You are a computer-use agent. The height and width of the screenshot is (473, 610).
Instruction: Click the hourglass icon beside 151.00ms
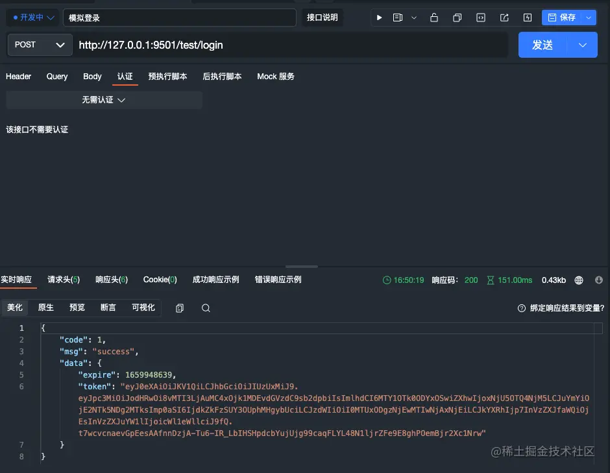click(491, 280)
